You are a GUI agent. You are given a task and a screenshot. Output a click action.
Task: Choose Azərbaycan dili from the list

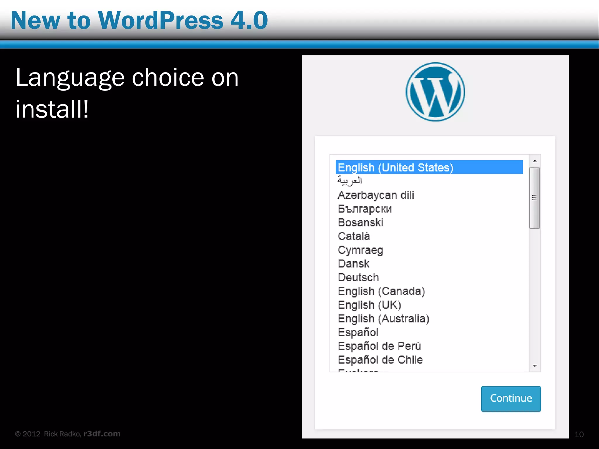[x=429, y=195]
